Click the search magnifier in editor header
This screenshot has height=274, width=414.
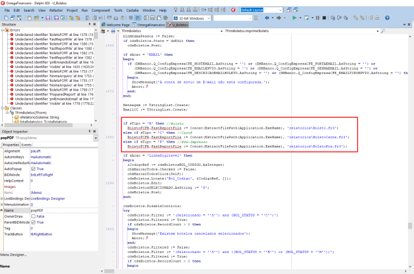[x=383, y=31]
